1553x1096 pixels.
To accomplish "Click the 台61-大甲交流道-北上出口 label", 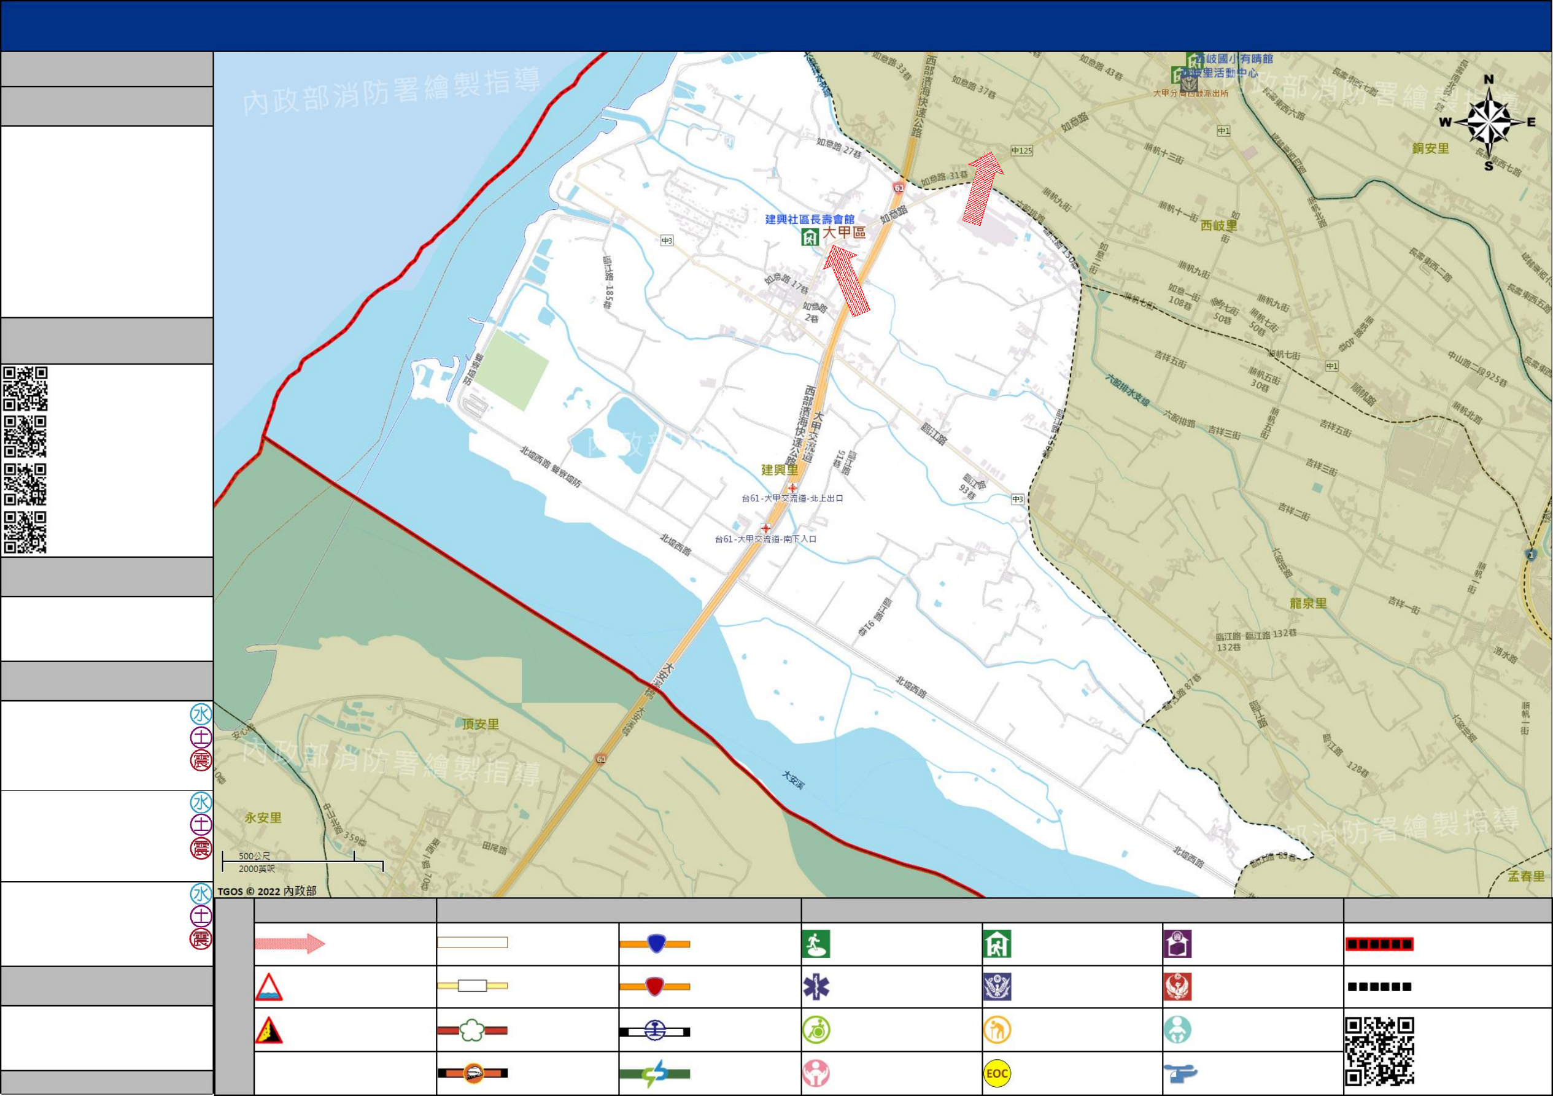I will click(x=792, y=498).
